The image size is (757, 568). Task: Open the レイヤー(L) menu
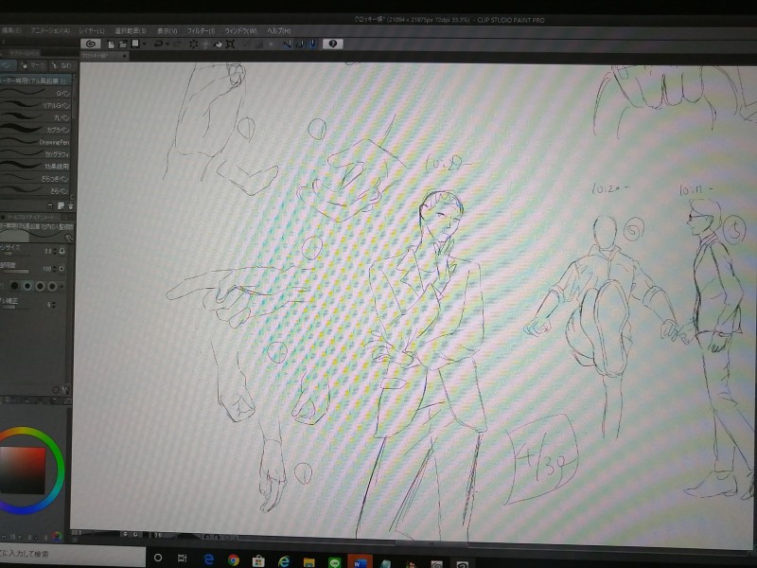click(92, 30)
